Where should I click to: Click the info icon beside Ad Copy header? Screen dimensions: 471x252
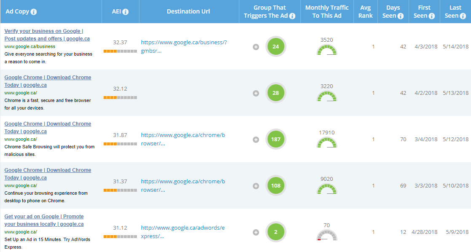34,12
